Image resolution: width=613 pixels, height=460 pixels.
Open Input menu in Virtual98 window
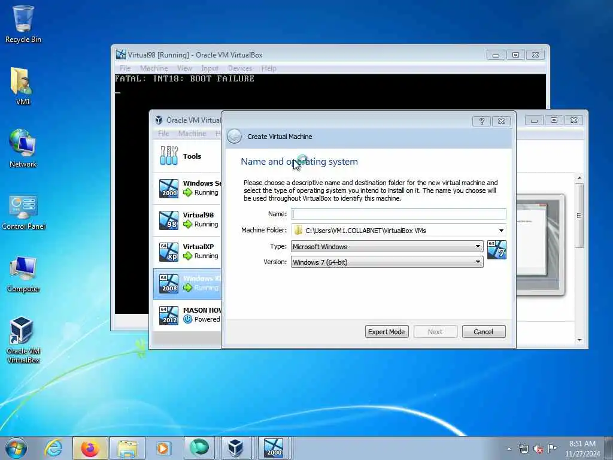click(210, 68)
